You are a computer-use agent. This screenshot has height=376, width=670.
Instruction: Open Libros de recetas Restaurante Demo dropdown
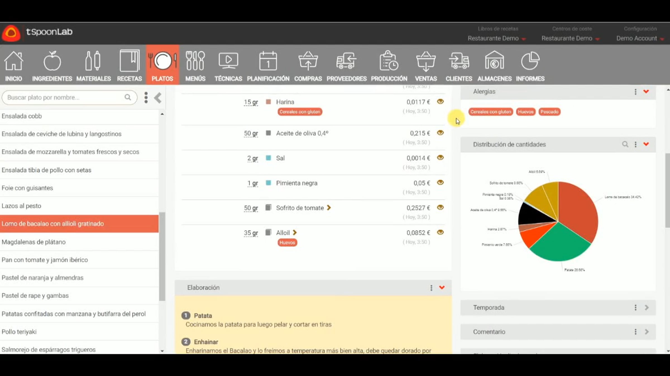pyautogui.click(x=497, y=38)
